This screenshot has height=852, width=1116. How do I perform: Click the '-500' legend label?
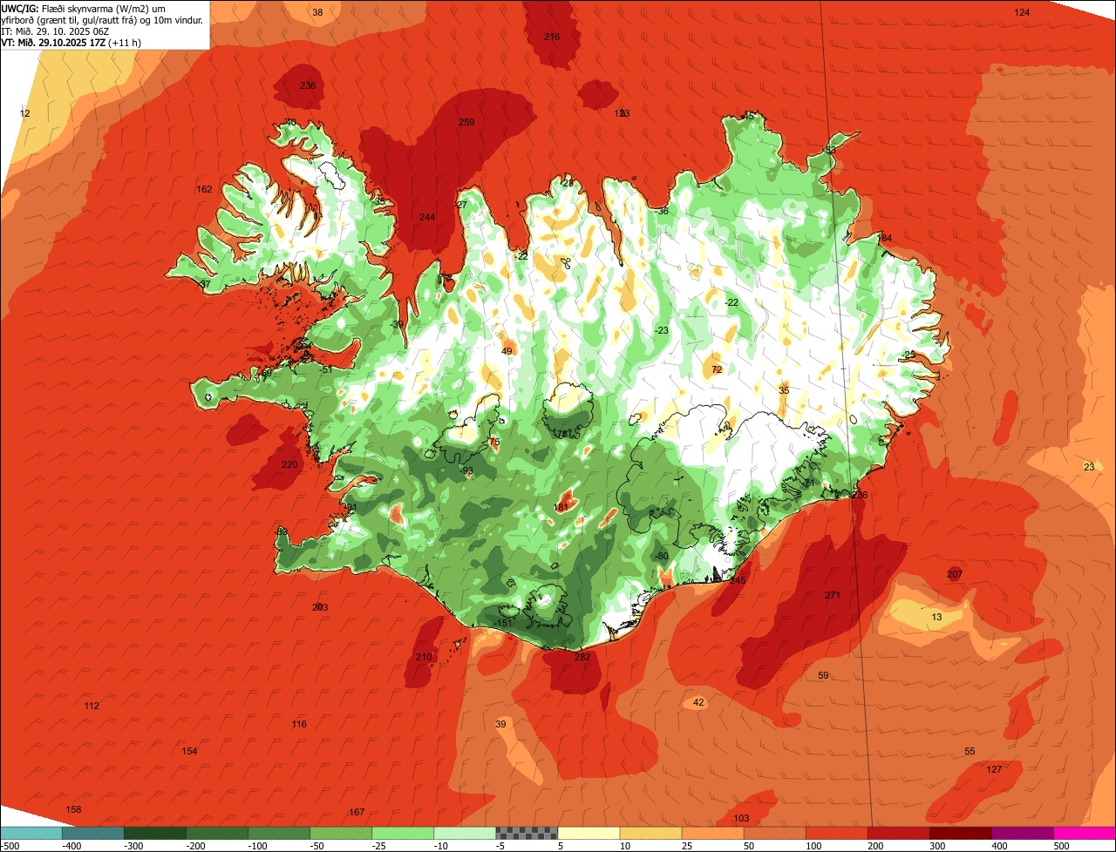10,846
